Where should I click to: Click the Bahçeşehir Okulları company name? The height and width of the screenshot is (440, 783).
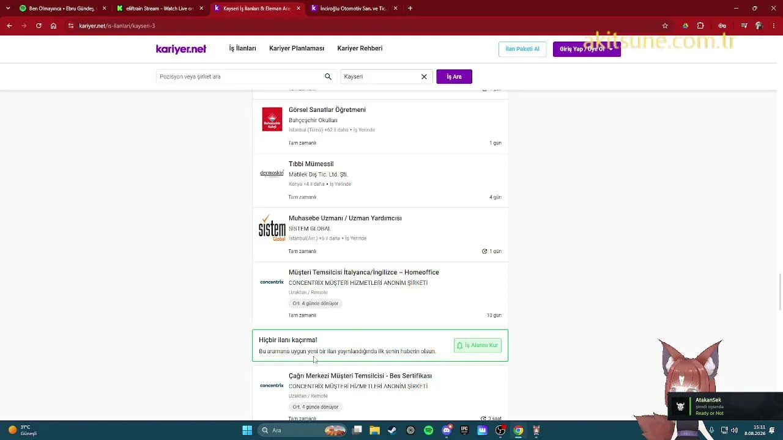pyautogui.click(x=313, y=120)
